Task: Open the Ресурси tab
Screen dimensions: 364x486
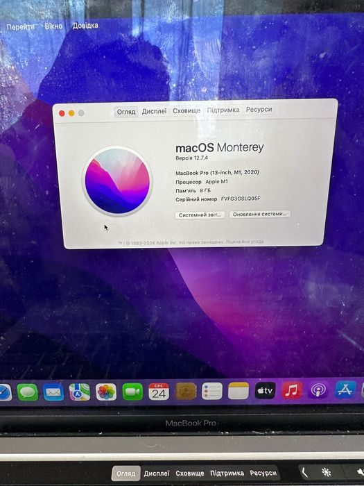Action: pyautogui.click(x=259, y=110)
